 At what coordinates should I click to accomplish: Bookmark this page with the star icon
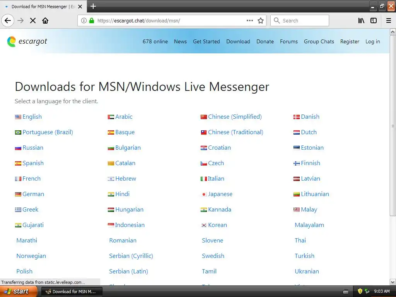point(261,20)
